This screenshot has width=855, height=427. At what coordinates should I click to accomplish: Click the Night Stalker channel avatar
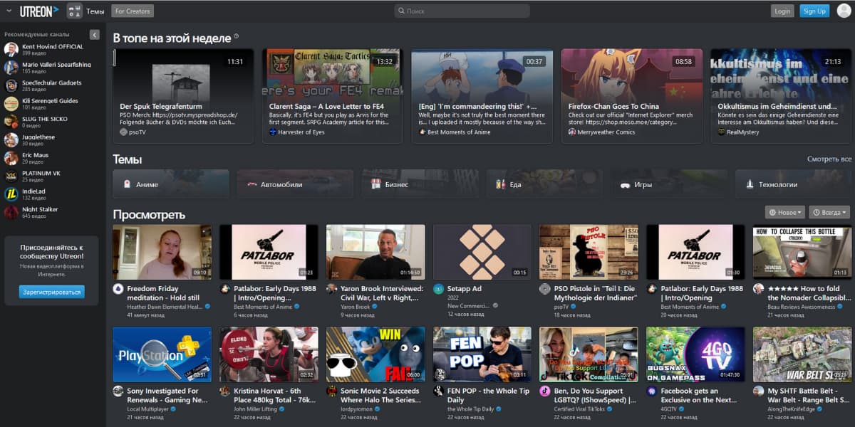(x=11, y=212)
